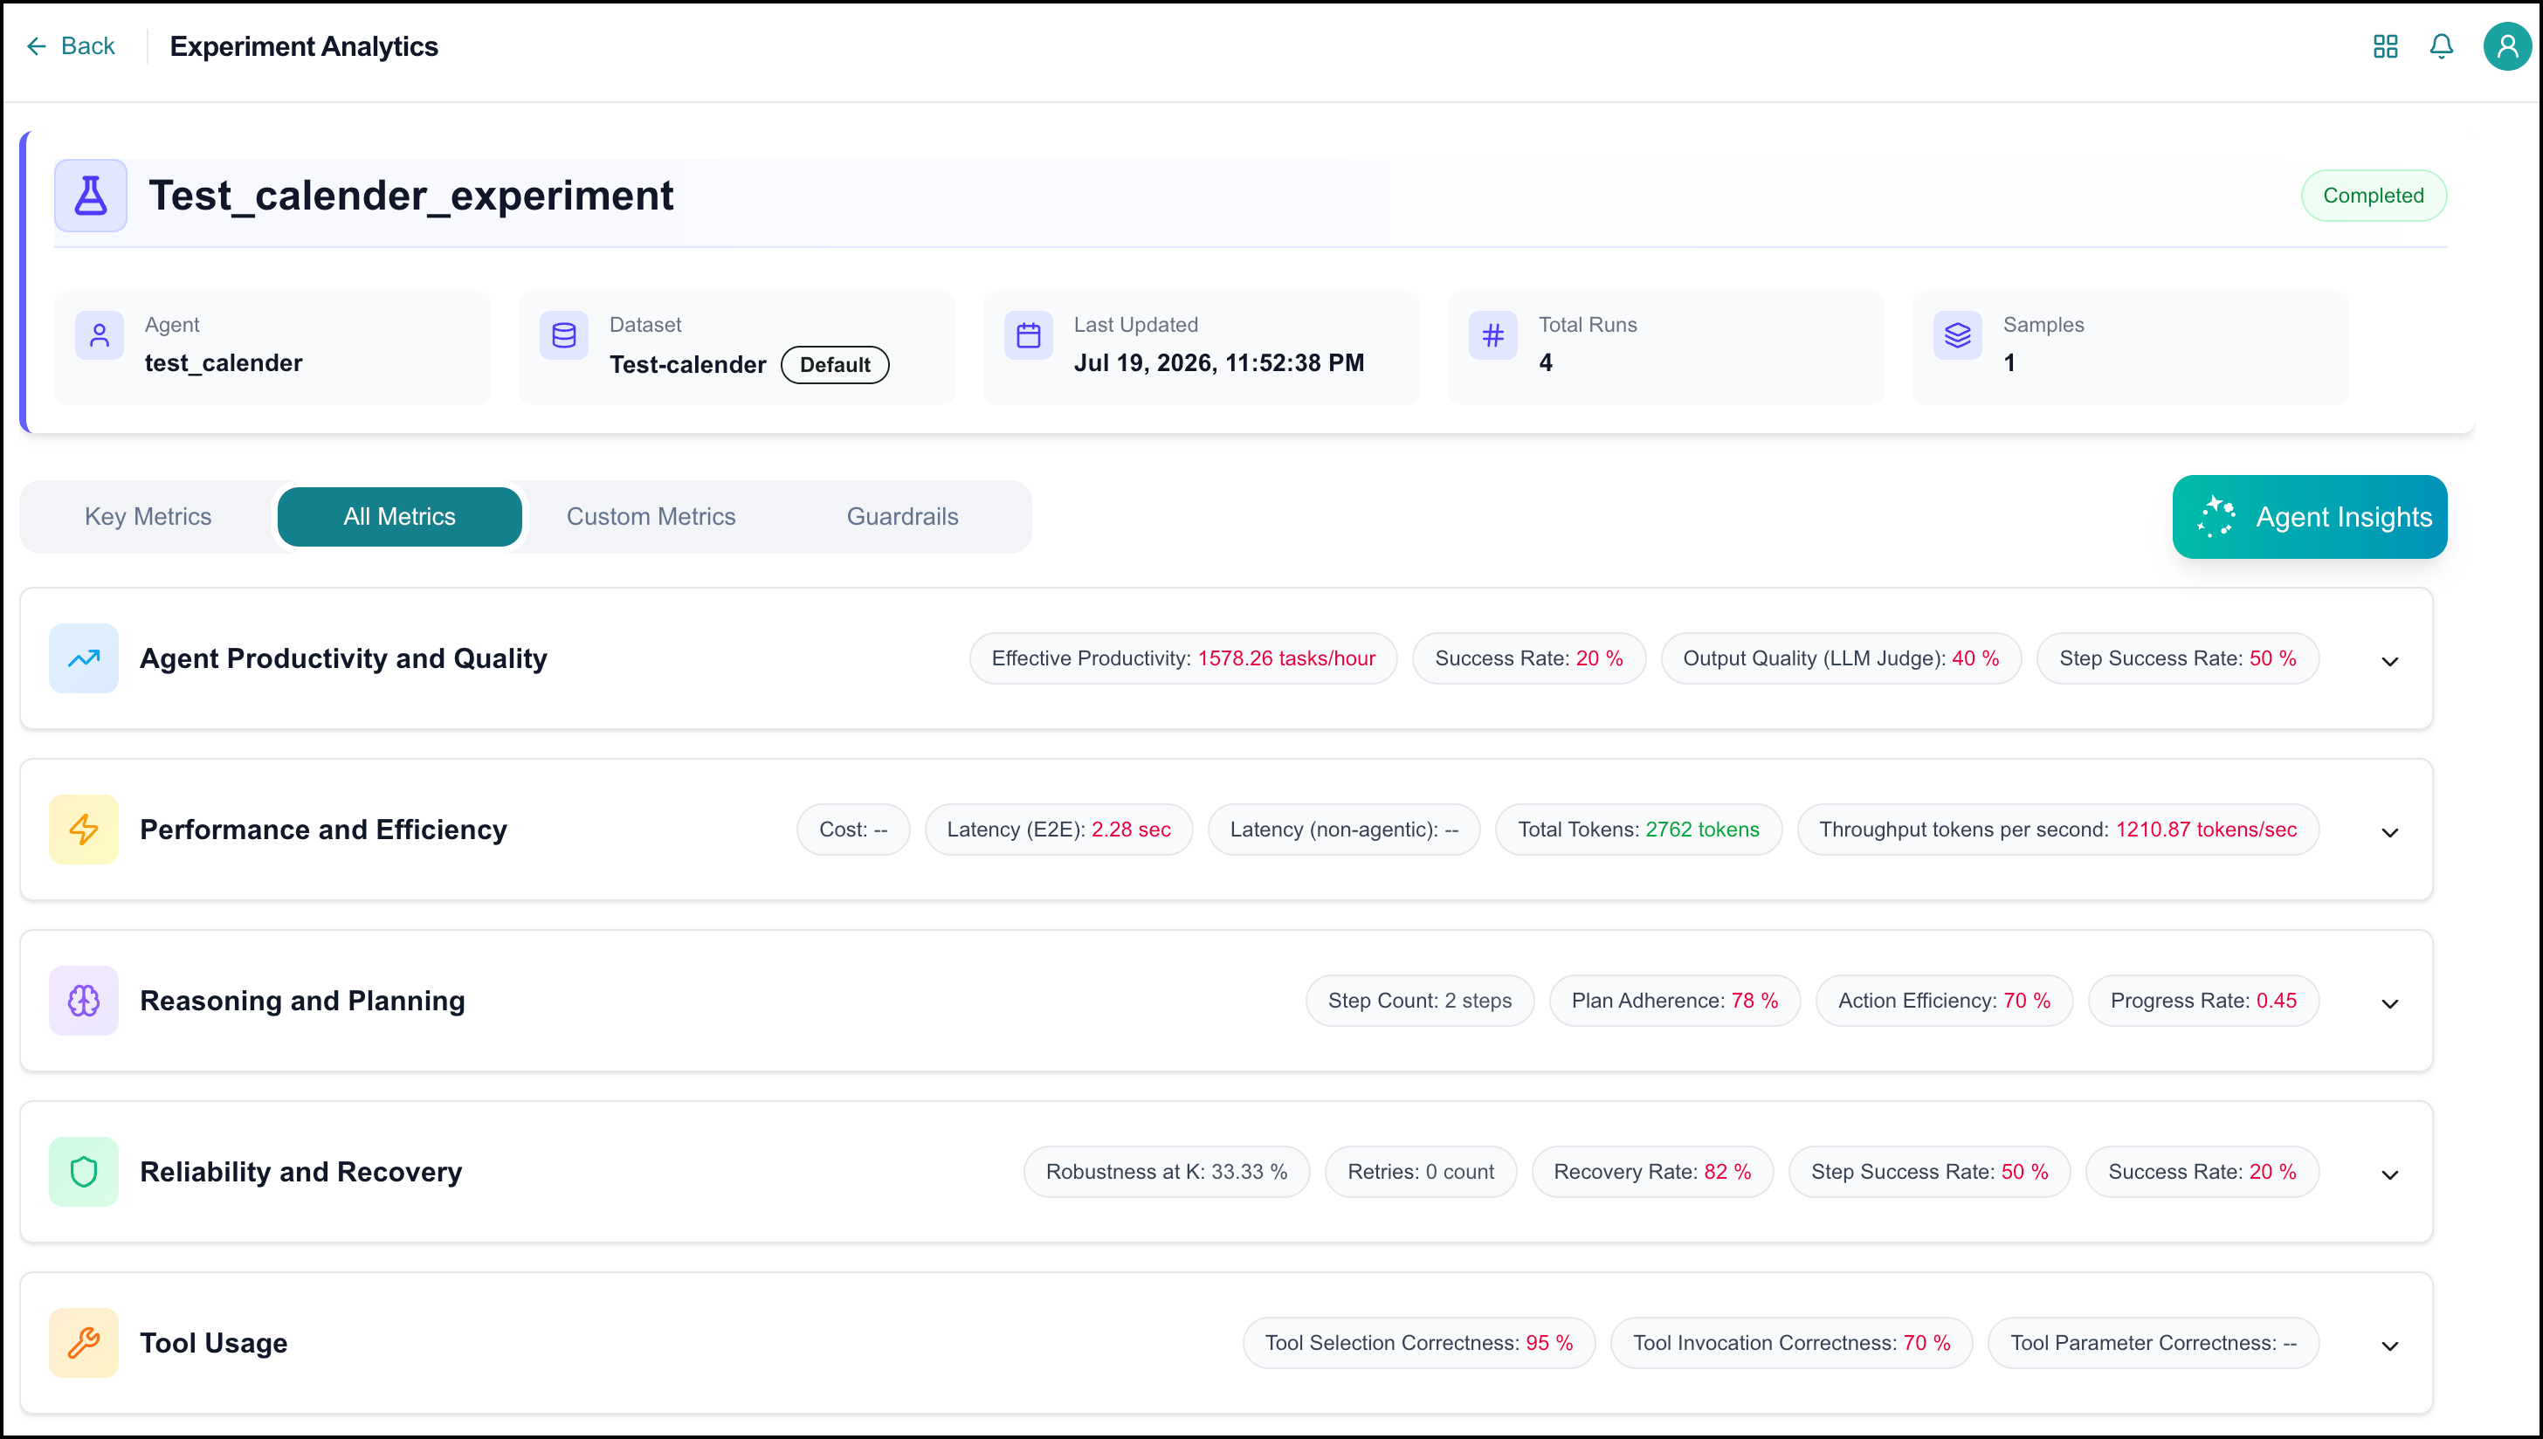Open Agent Insights
This screenshot has height=1439, width=2543.
[2310, 517]
